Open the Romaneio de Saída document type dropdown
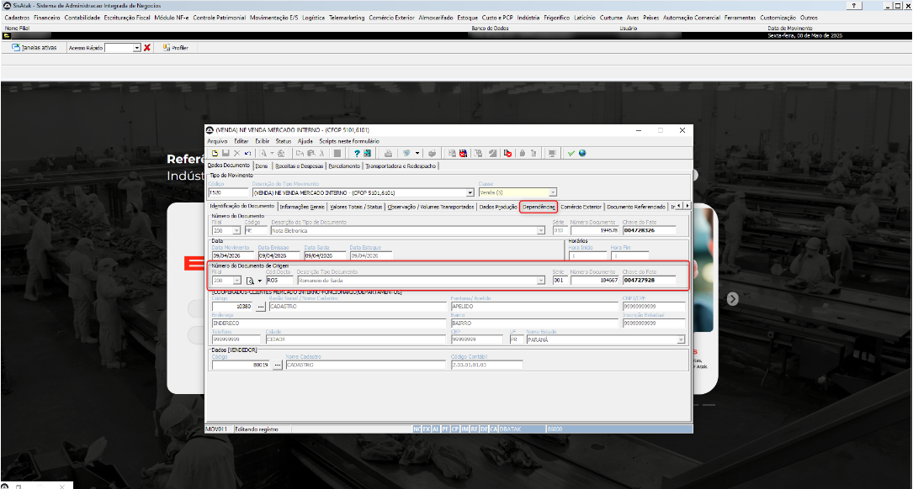Screen dimensions: 913x489 (x=540, y=281)
